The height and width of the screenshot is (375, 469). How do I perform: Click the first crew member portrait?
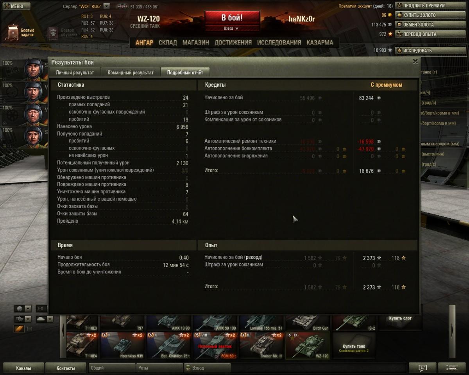point(33,69)
